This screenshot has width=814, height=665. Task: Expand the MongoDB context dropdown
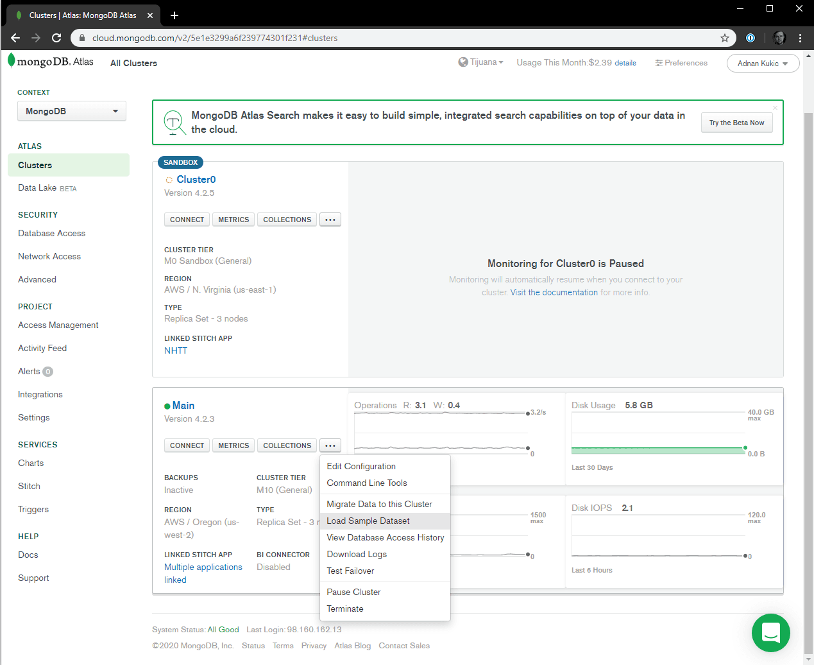tap(72, 111)
